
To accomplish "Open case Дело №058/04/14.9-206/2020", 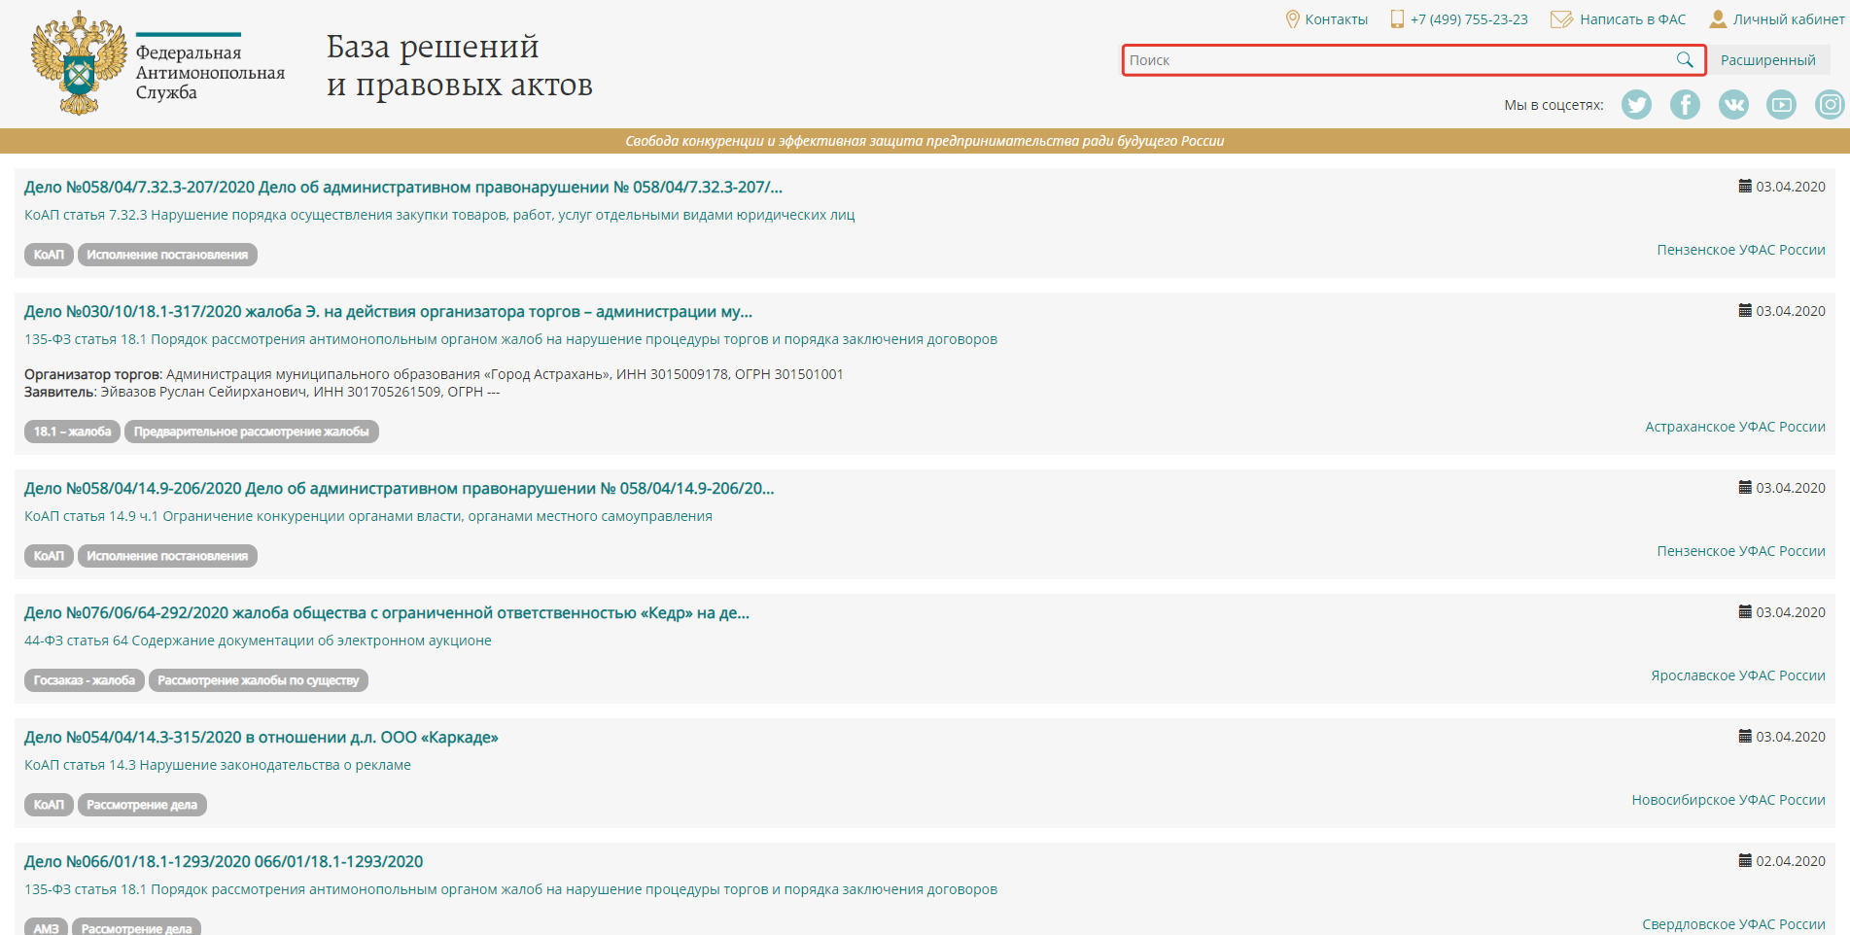I will point(399,488).
